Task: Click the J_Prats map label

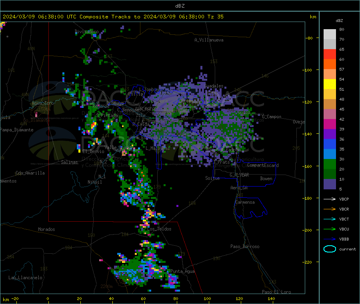Action: [222, 162]
